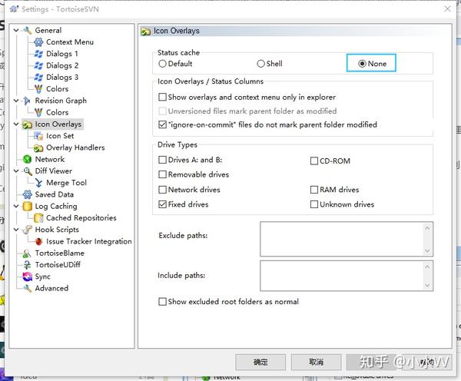Open Context Menu settings page

70,42
